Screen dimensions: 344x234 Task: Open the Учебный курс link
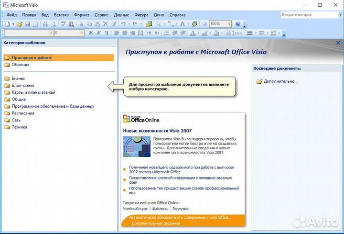click(135, 209)
